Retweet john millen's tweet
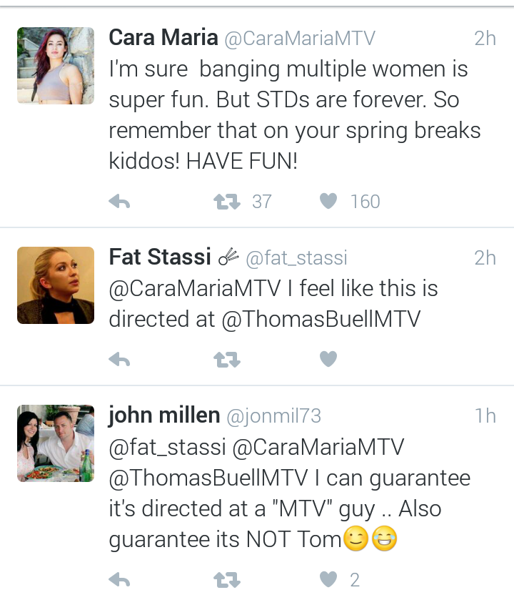This screenshot has height=605, width=514. [227, 579]
